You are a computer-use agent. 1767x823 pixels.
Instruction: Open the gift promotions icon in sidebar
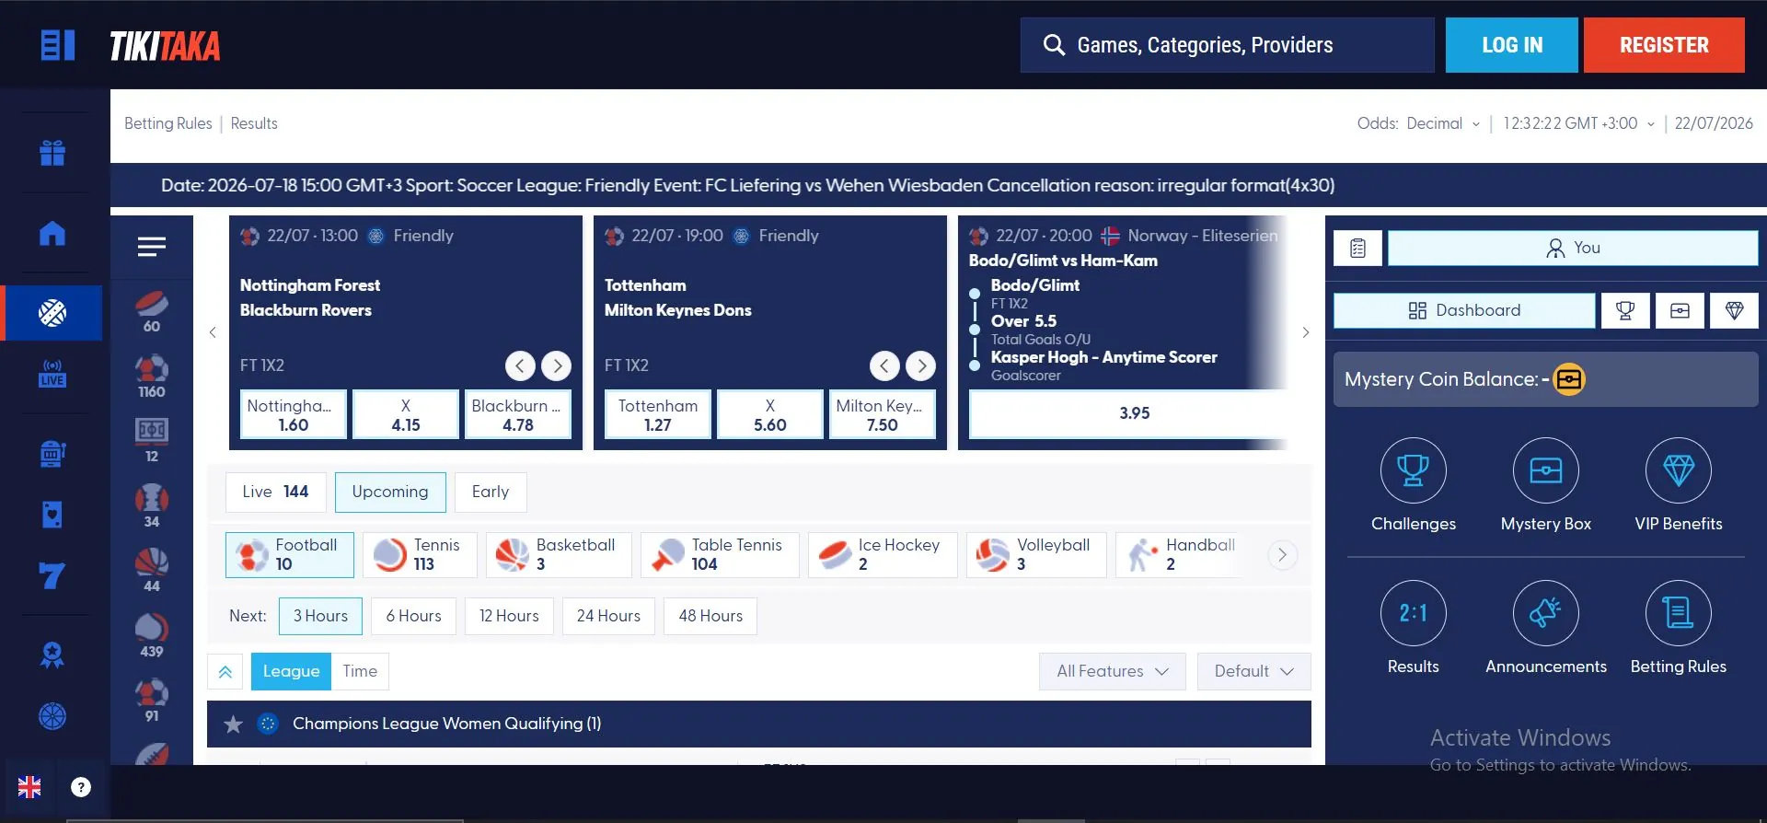[52, 153]
